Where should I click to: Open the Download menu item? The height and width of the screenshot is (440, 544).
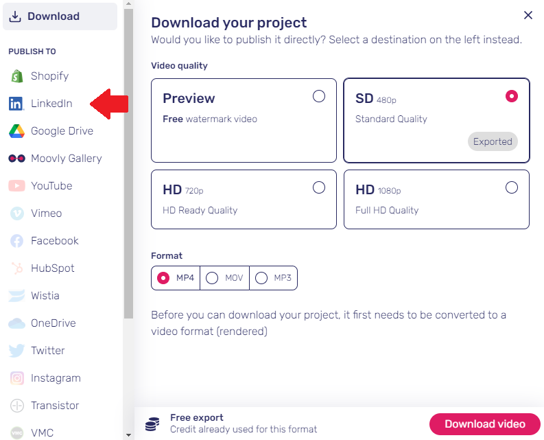60,16
